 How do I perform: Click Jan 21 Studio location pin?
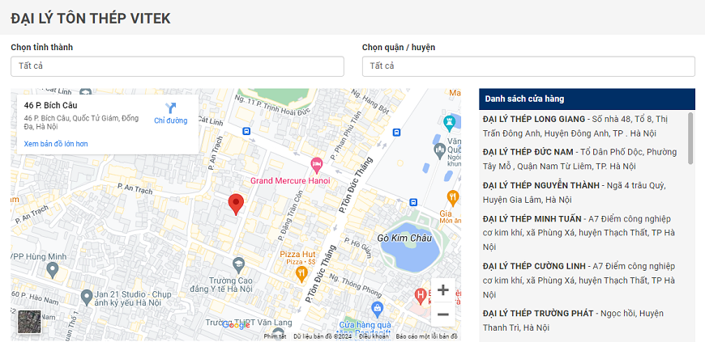[x=87, y=297]
